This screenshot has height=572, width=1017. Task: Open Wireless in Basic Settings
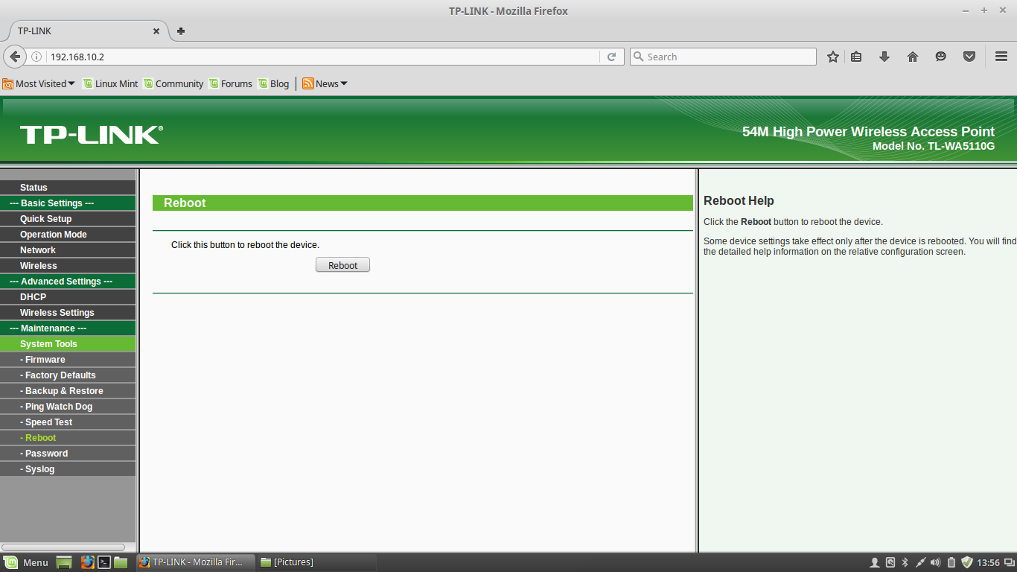coord(68,266)
